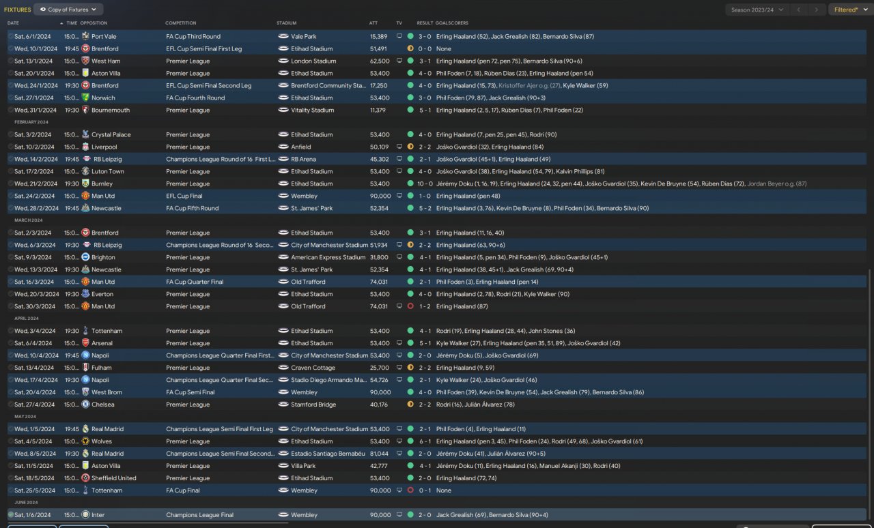Untick the selection circle for Sat, 1/6/2024
The height and width of the screenshot is (528, 874).
click(x=10, y=515)
